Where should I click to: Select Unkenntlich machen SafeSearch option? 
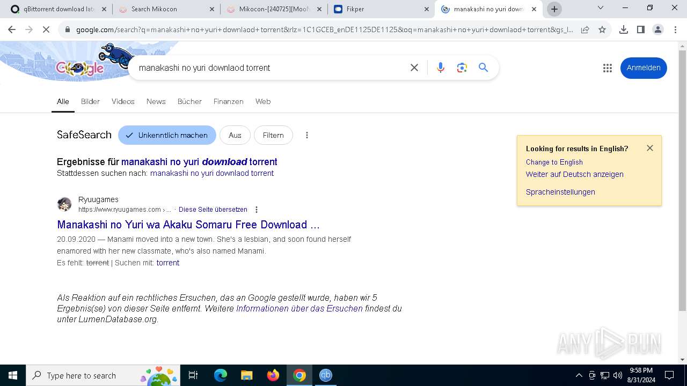(167, 135)
